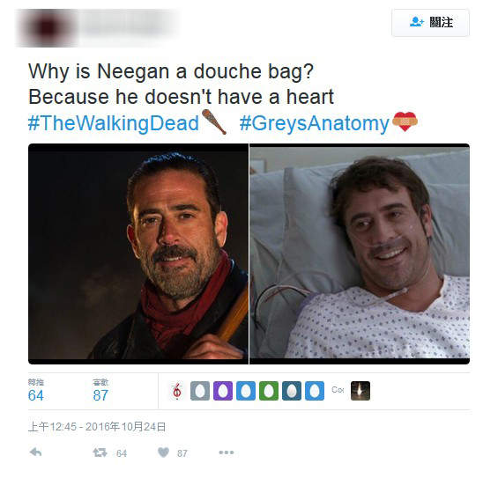498x478 pixels.
Task: Open the #GreysAnatomy hashtag link
Action: pyautogui.click(x=314, y=123)
